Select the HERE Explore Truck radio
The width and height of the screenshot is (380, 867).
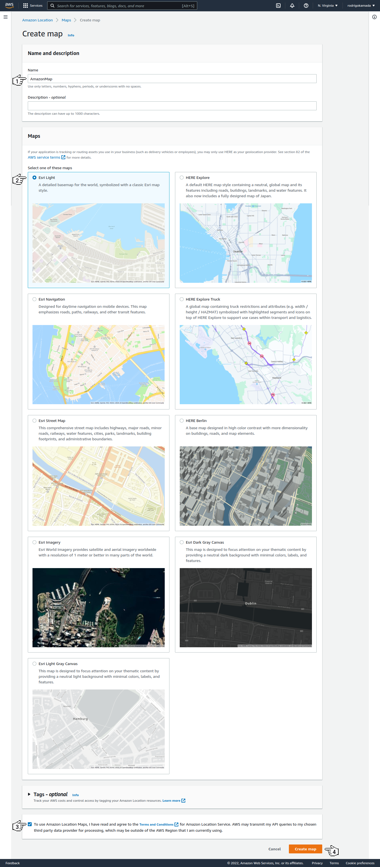tap(182, 299)
